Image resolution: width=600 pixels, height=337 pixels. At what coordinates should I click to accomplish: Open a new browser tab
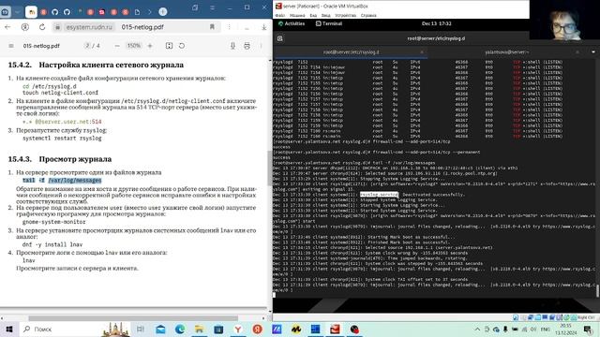click(x=163, y=12)
